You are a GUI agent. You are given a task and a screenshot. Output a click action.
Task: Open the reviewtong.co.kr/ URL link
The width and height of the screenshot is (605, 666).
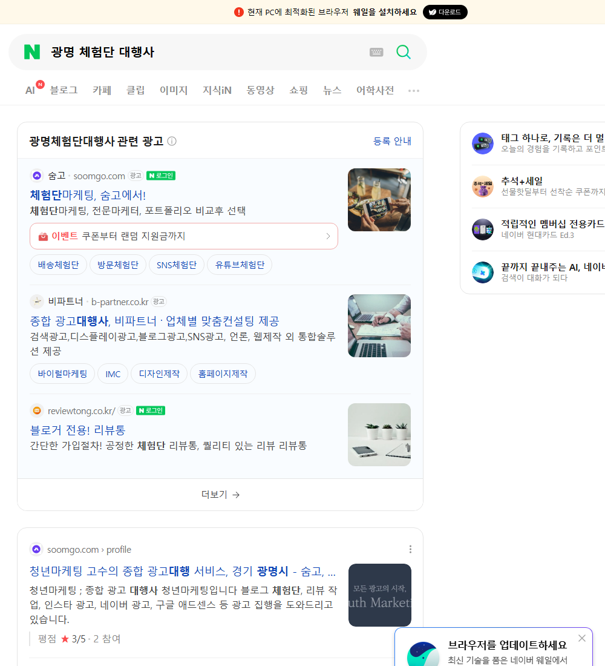[x=82, y=410]
